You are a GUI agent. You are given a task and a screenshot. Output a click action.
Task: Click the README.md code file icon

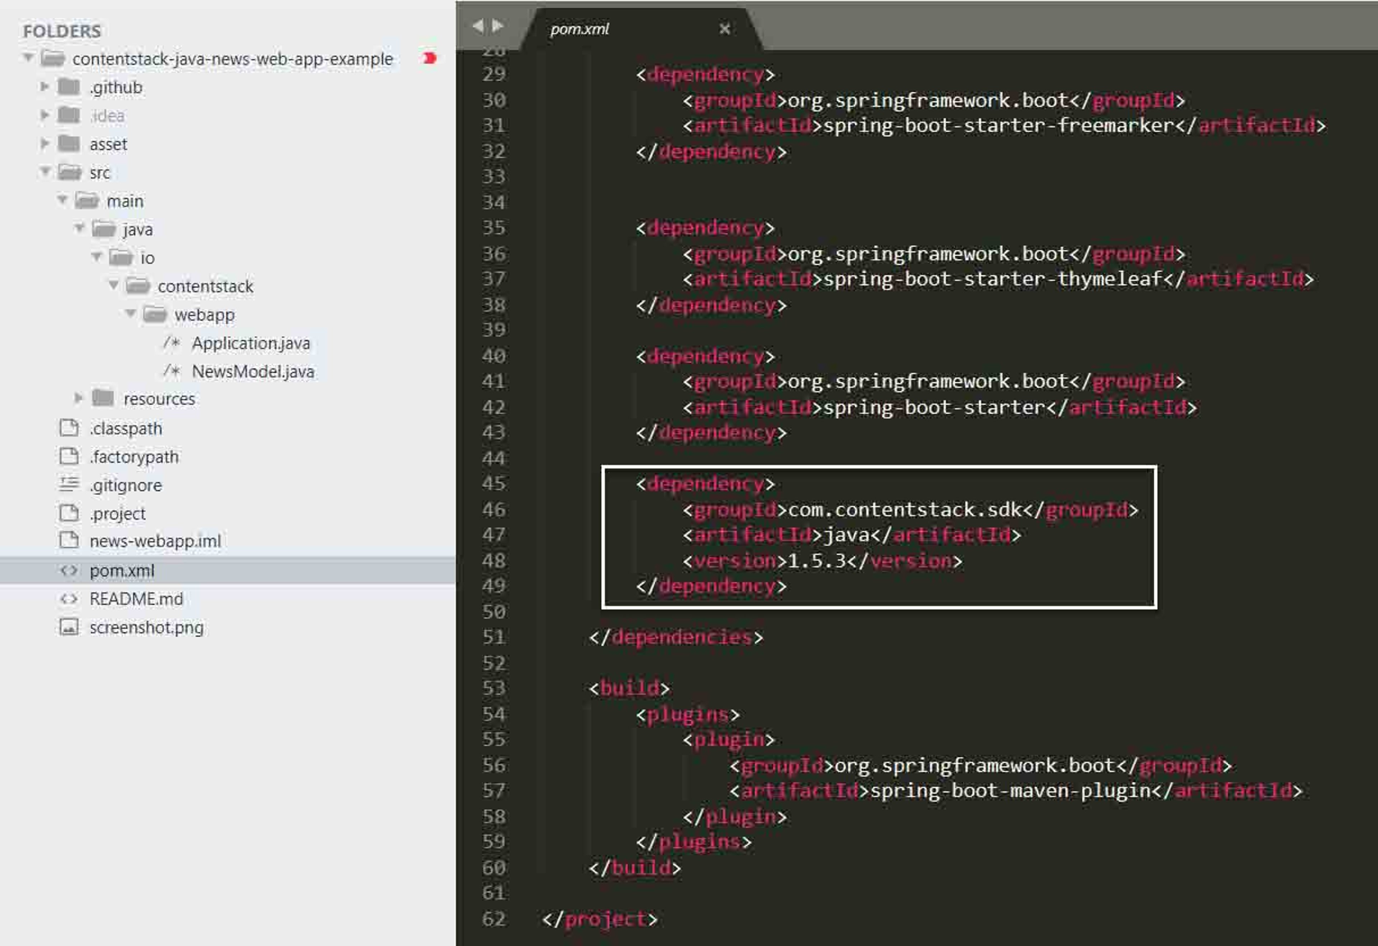click(x=69, y=599)
